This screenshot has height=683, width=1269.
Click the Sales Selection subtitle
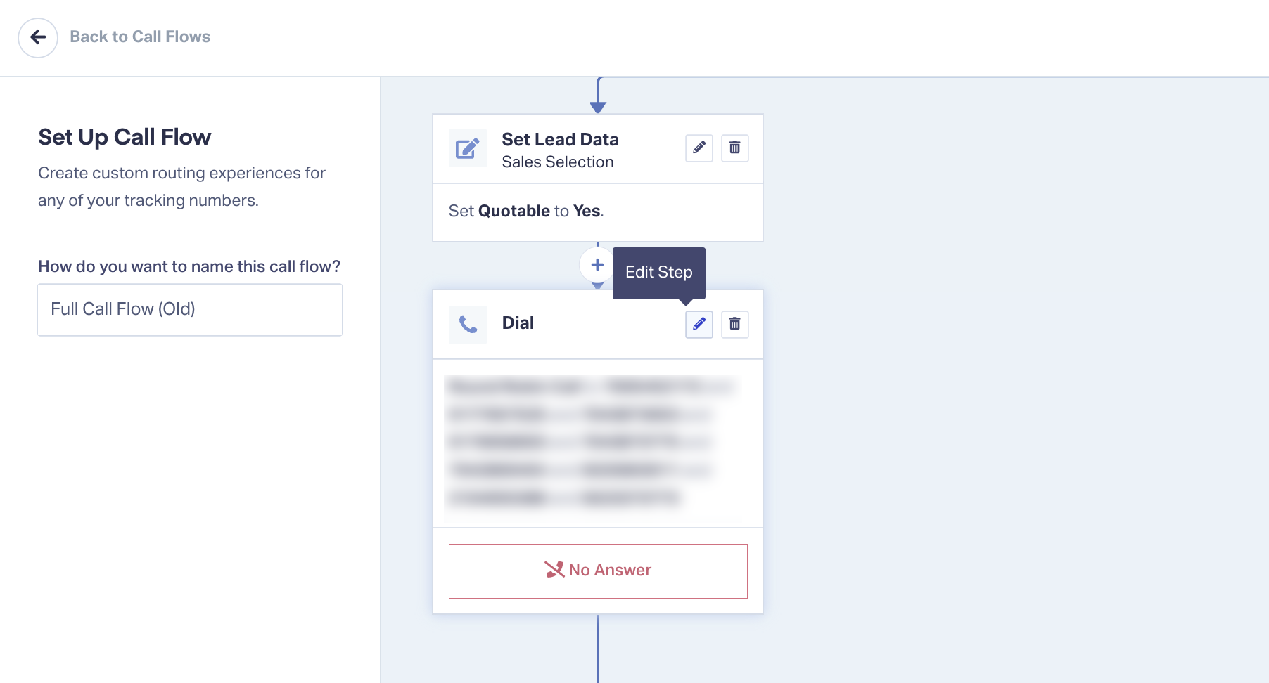click(x=557, y=162)
